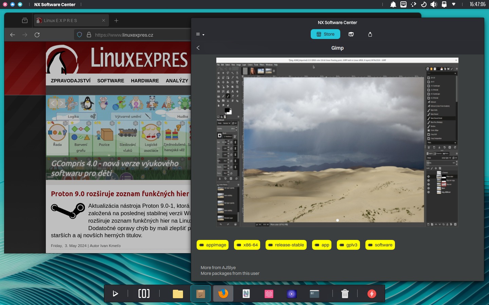The width and height of the screenshot is (489, 305).
Task: Click the LinuxEXPRES penguin logo
Action: pos(62,60)
